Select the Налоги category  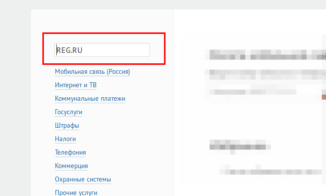(x=65, y=139)
